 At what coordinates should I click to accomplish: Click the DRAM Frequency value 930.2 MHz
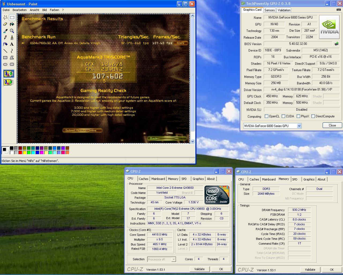click(x=299, y=210)
